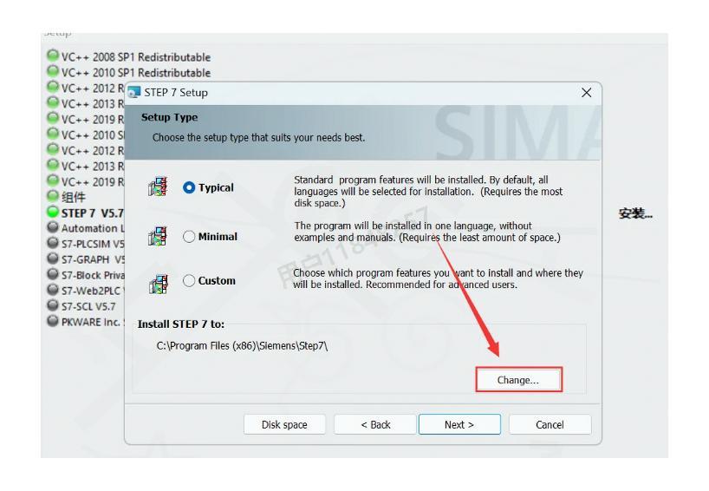Continue with the Next > button
Screen dimensions: 709x491
(459, 424)
